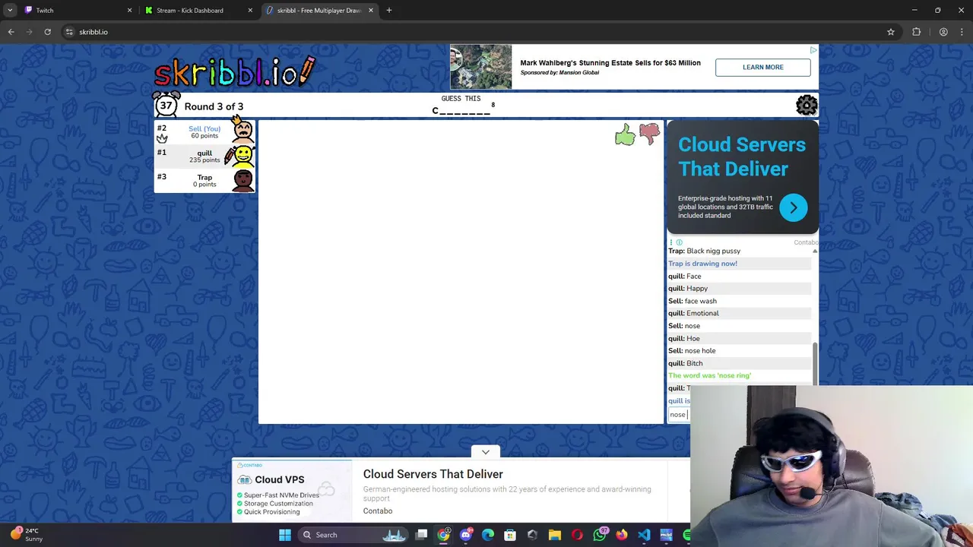The image size is (973, 547).
Task: Click the skribbl.io logo
Action: (235, 71)
